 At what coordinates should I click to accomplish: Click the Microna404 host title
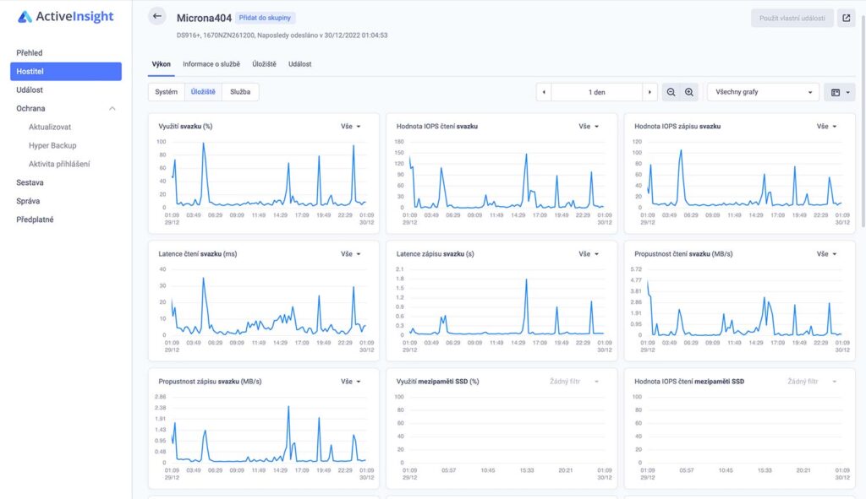coord(204,19)
